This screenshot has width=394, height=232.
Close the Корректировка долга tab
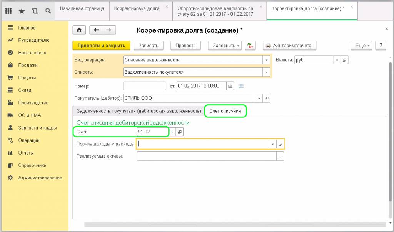tap(167, 7)
